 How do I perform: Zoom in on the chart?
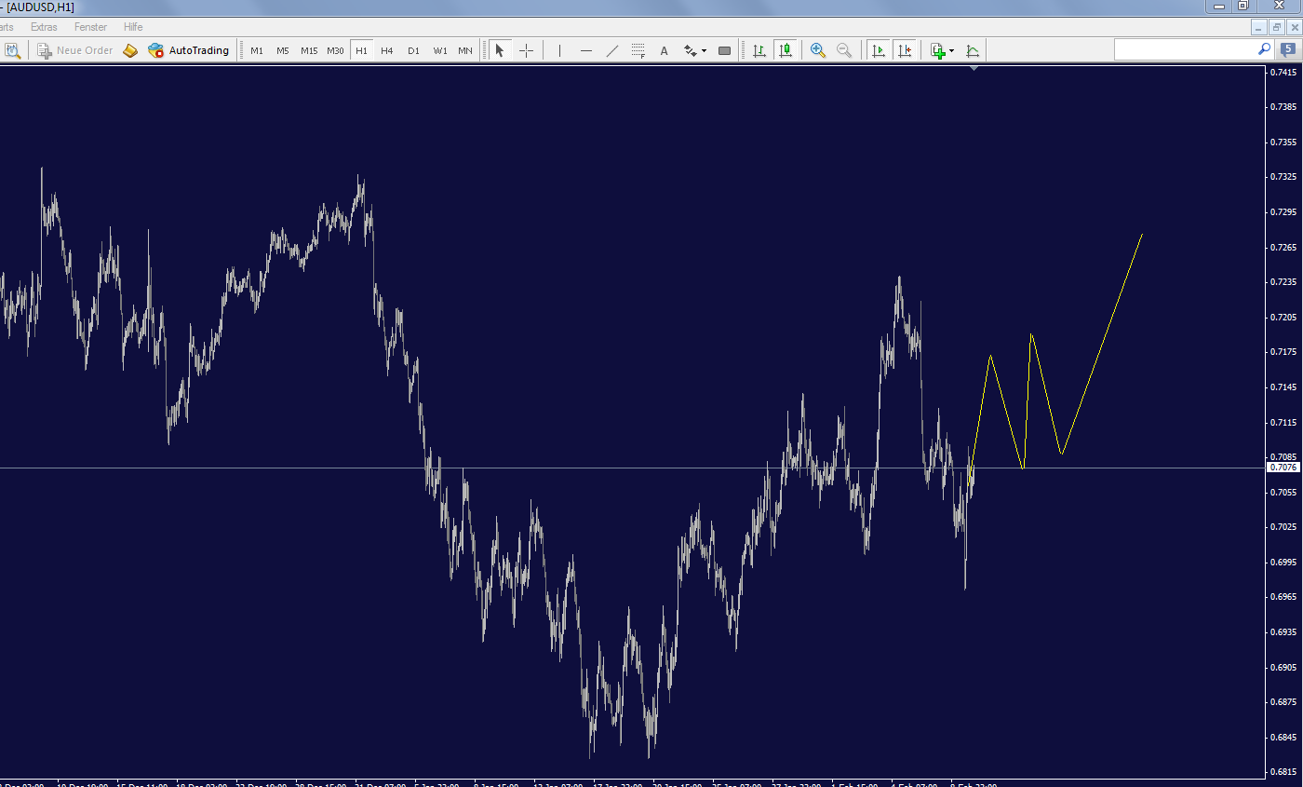[x=818, y=50]
